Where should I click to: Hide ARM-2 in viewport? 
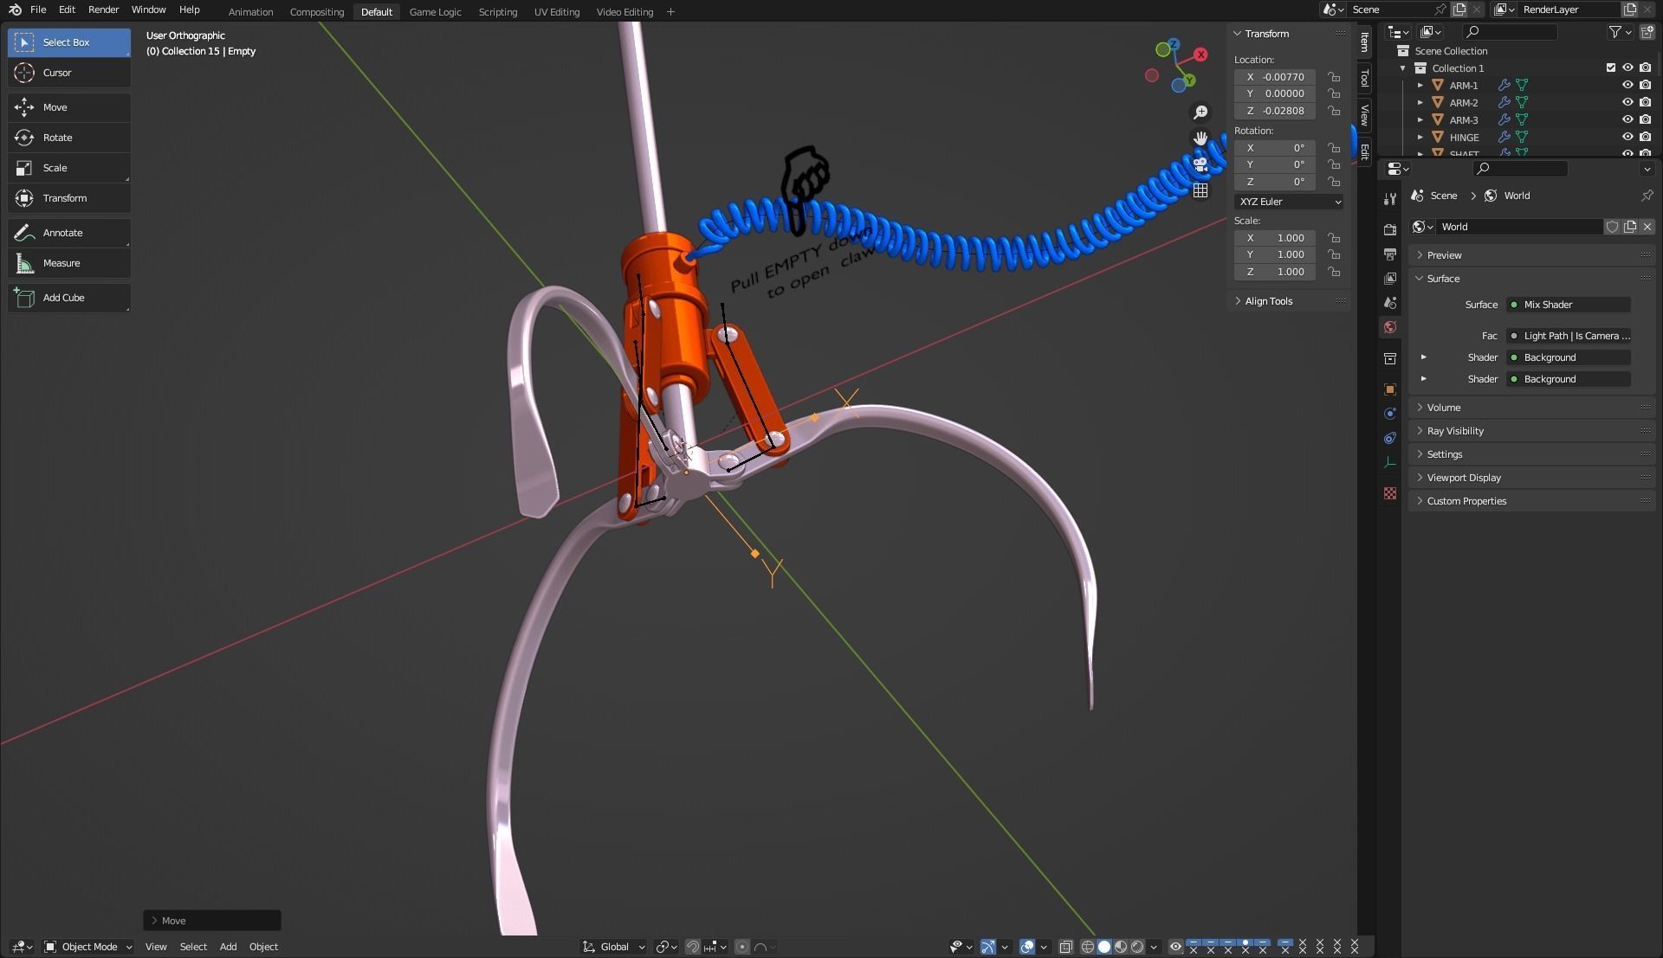pyautogui.click(x=1627, y=103)
